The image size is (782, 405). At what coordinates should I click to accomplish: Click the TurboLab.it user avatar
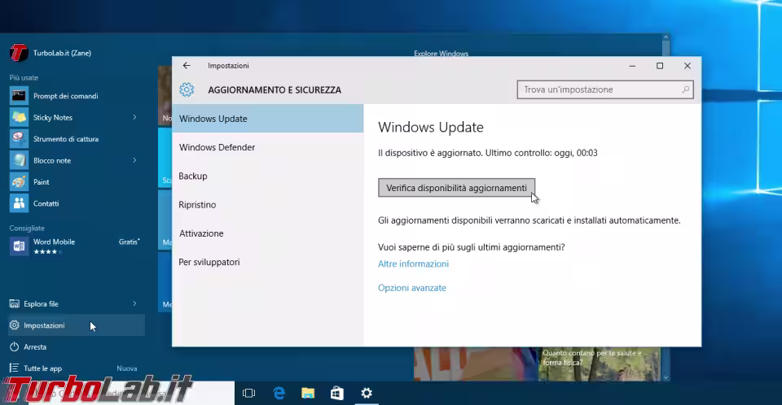19,53
